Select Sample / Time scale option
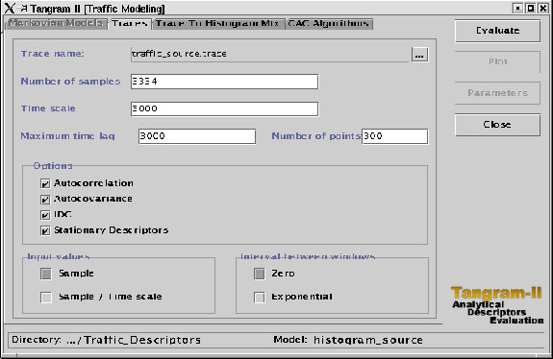 (x=46, y=297)
